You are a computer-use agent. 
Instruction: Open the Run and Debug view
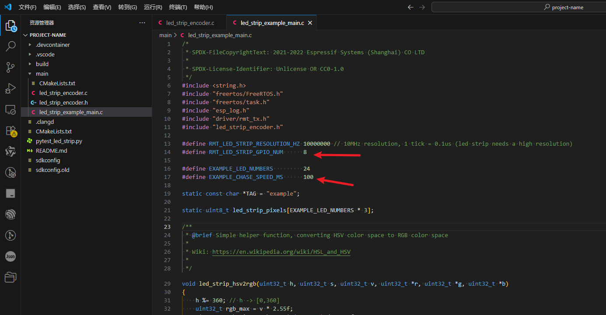(11, 88)
